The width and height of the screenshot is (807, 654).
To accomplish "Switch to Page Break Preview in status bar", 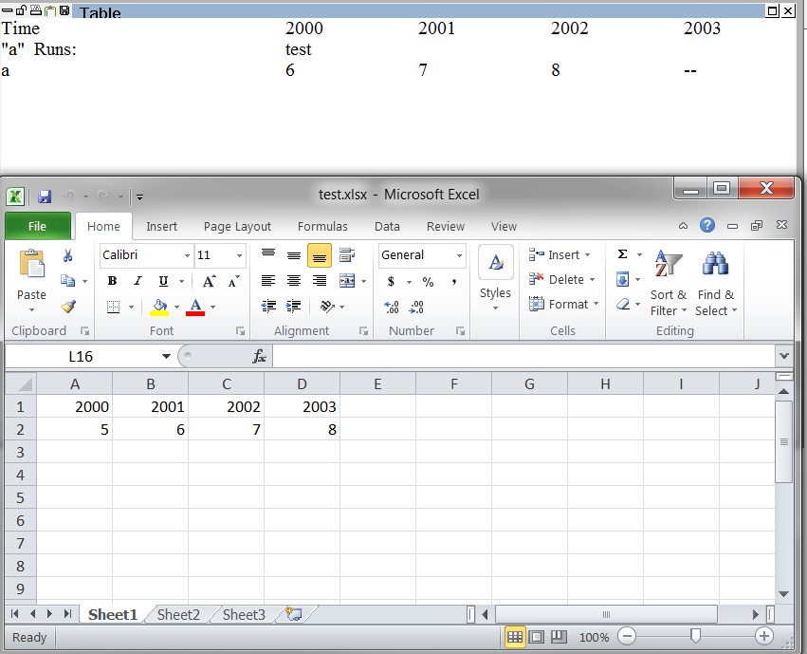I will pos(559,637).
